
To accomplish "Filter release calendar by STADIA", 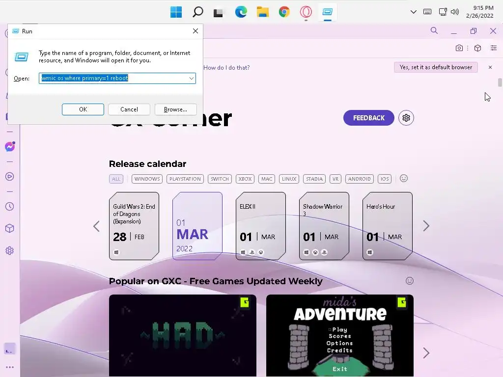I will 314,179.
